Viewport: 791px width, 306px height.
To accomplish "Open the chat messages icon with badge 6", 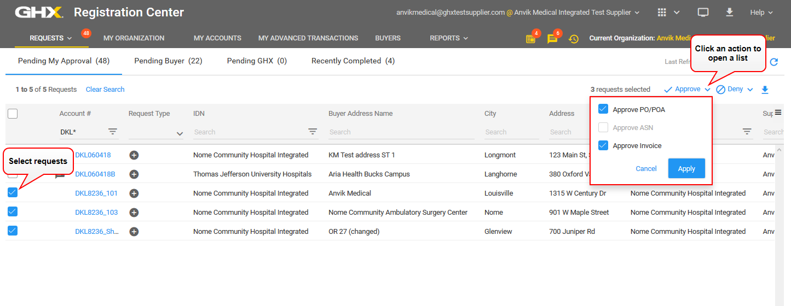I will tap(552, 39).
